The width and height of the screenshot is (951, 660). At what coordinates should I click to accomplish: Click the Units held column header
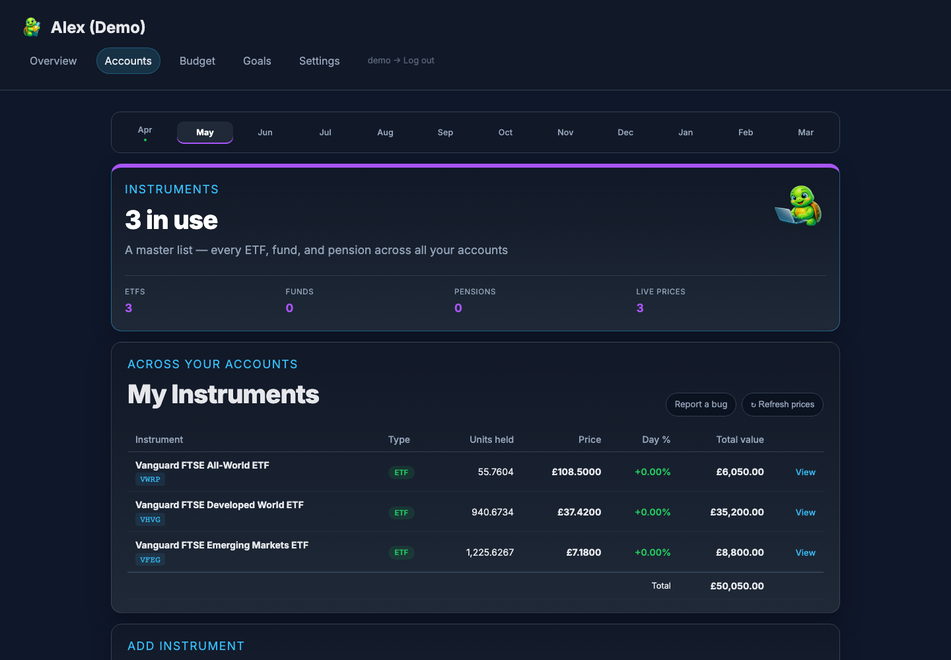(x=491, y=440)
